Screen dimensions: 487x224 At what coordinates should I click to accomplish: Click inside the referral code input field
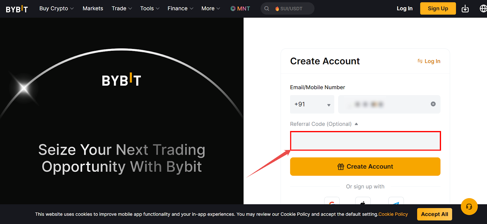365,141
